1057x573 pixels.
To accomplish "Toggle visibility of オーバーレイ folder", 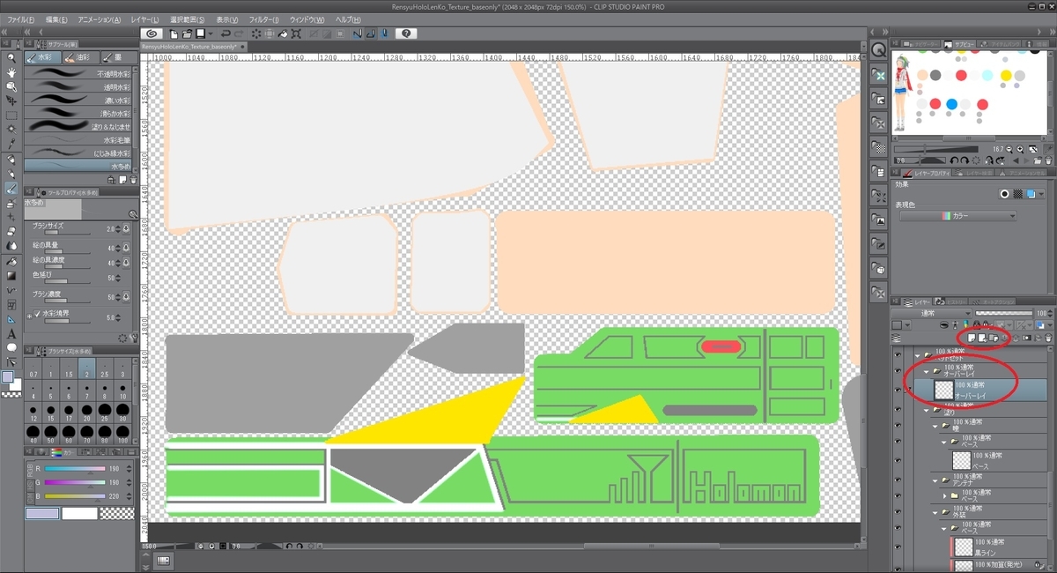I will [898, 372].
